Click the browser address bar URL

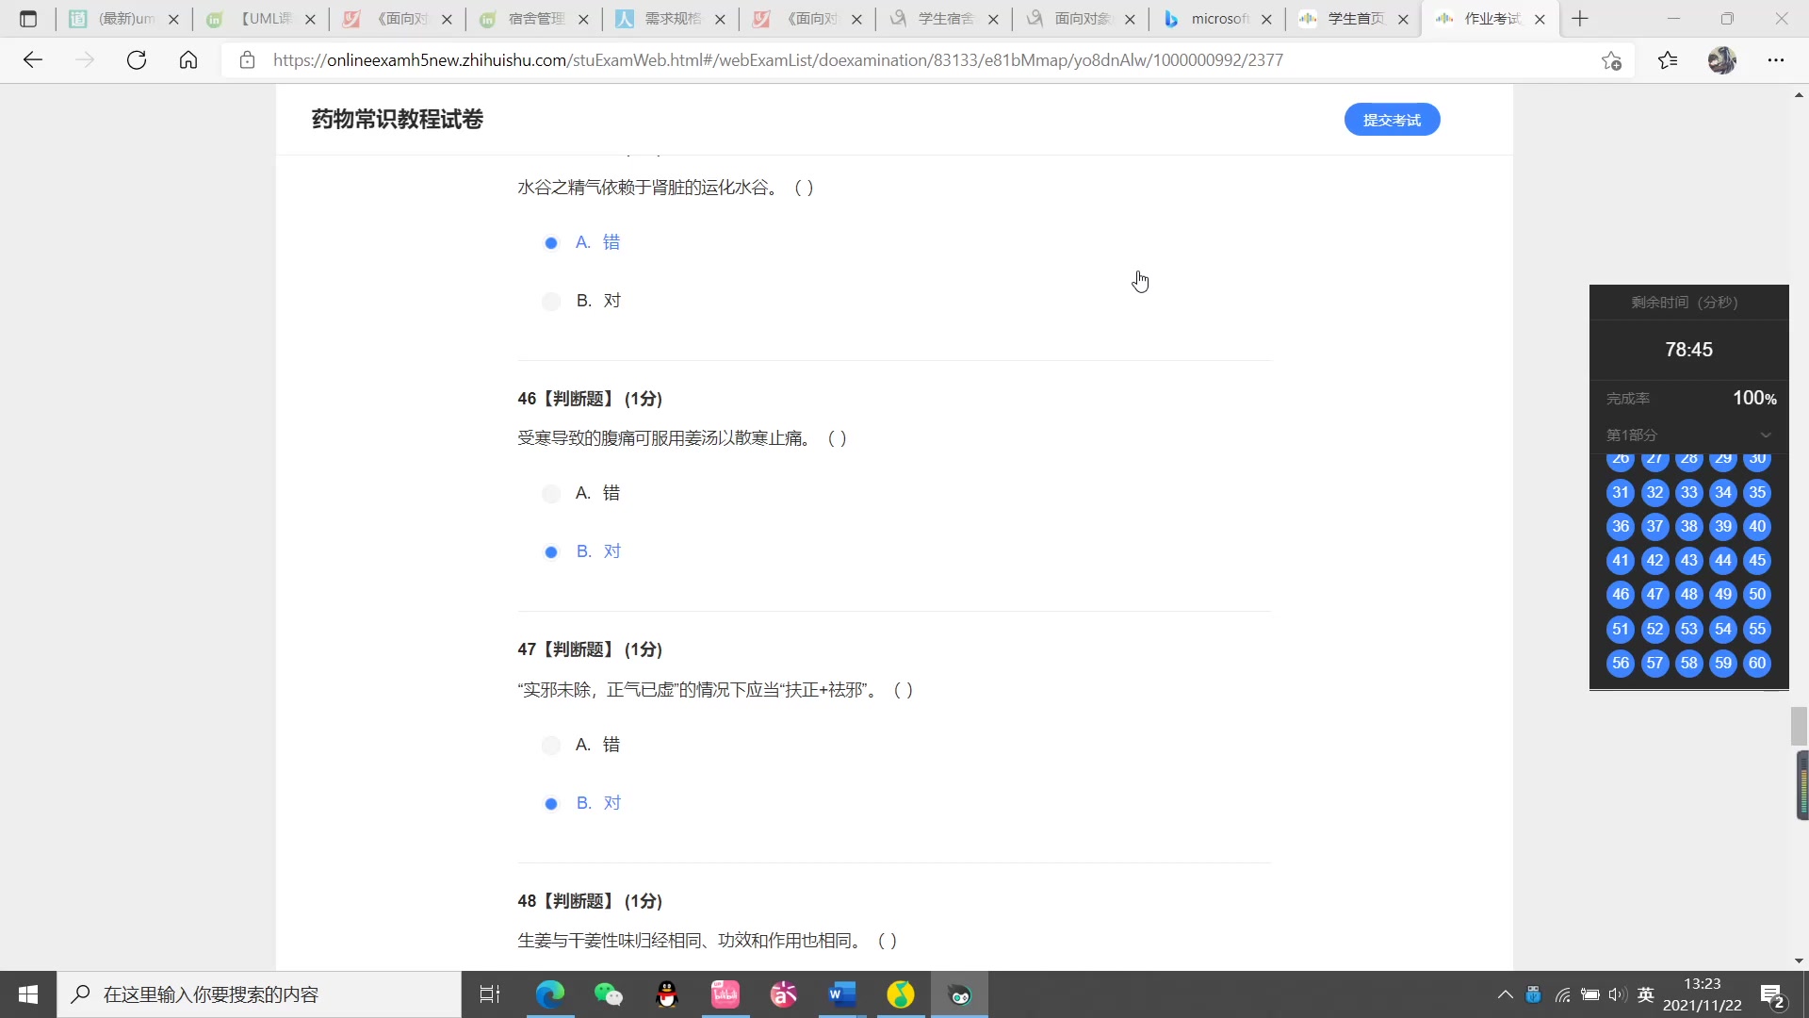point(778,60)
